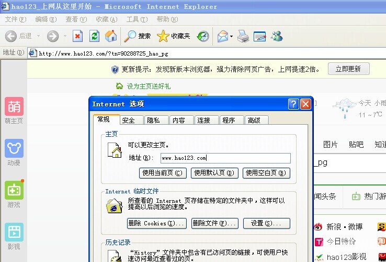The width and height of the screenshot is (386, 262).
Task: Switch to the 内容 tab
Action: click(x=182, y=120)
